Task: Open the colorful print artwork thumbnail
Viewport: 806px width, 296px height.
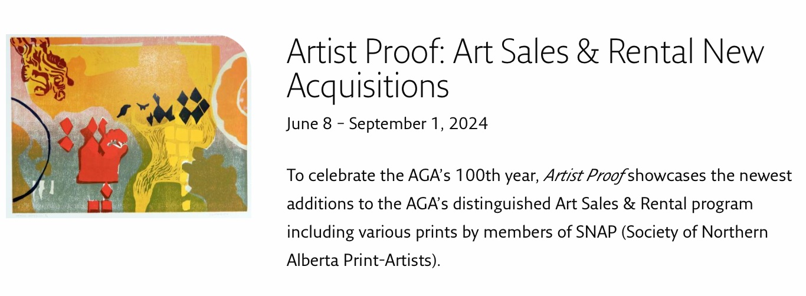Action: (128, 126)
